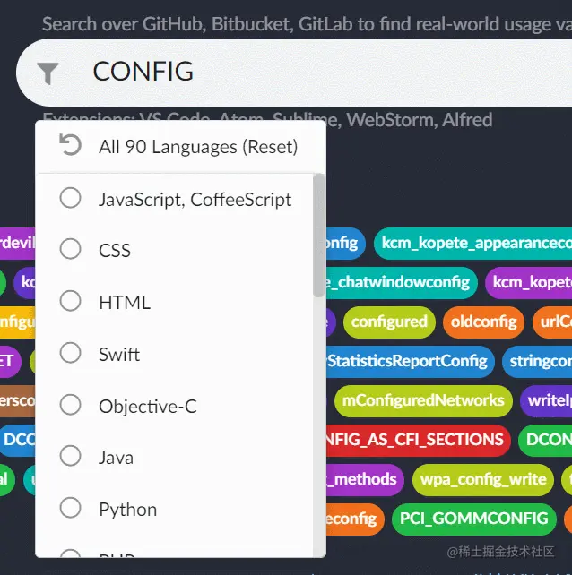The image size is (572, 575).
Task: Pick the Swift radio option
Action: point(71,353)
